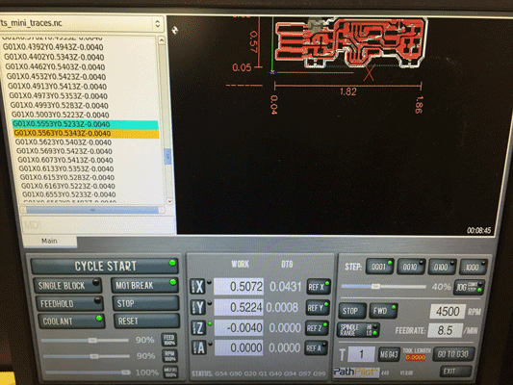Click the X axis label button
The image size is (513, 385).
tap(197, 287)
